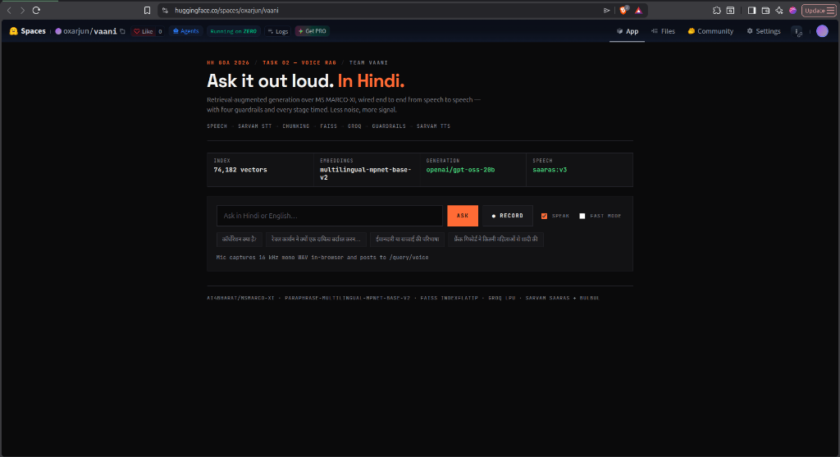Toggle the browser sidebar panel icon
The image size is (840, 457).
click(x=751, y=10)
